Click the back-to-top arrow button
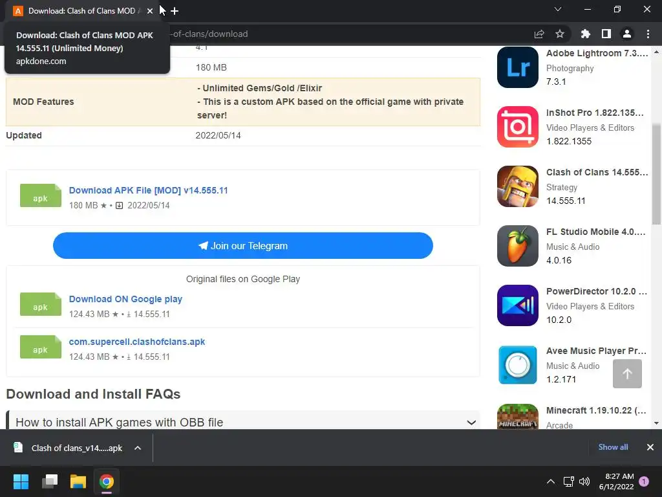The image size is (662, 497). [x=627, y=373]
